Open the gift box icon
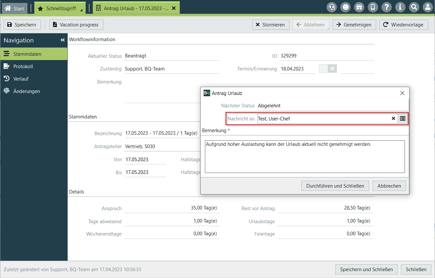The height and width of the screenshot is (278, 435). point(359,7)
